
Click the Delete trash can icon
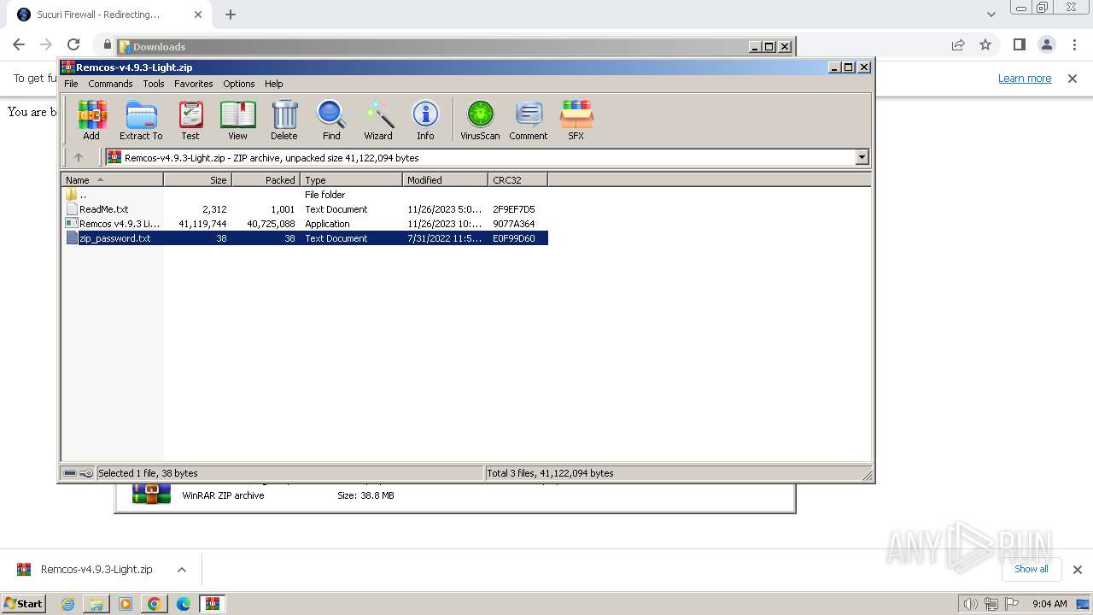(284, 120)
